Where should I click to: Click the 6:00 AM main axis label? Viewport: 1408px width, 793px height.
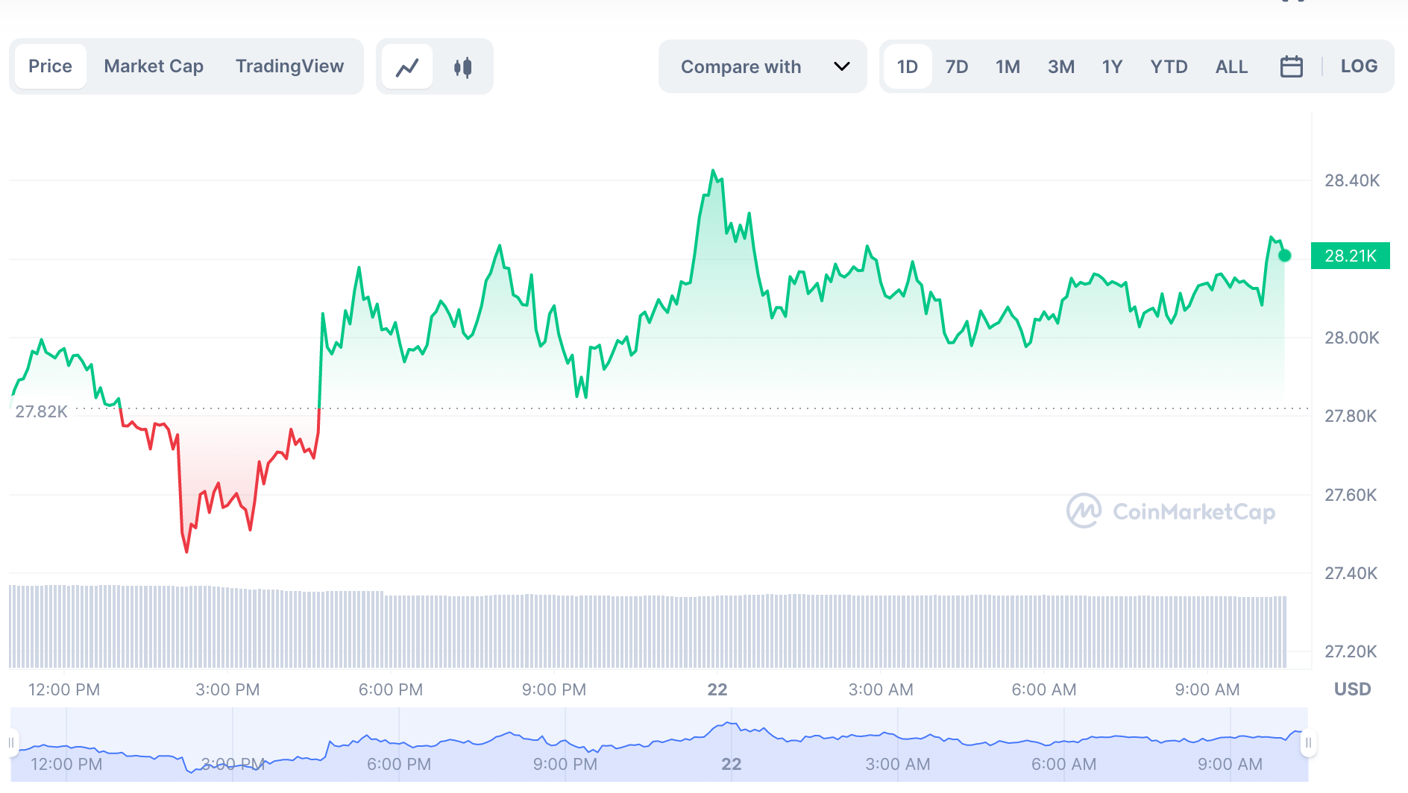pos(1044,689)
